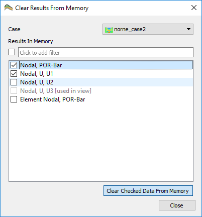
Task: Click the norne_case2 case icon
Action: click(x=109, y=30)
